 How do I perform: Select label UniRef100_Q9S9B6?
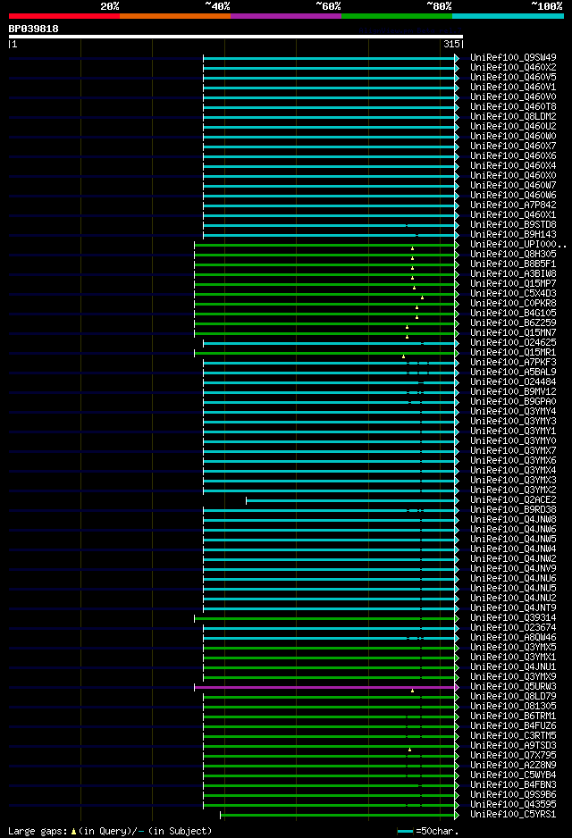513,795
